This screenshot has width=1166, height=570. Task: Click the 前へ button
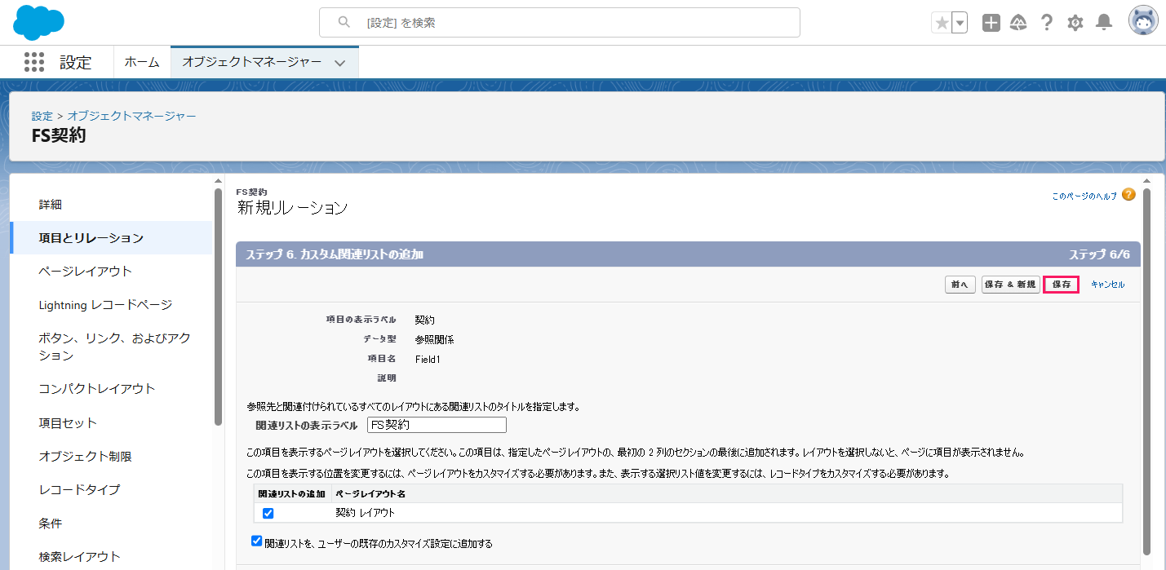pyautogui.click(x=960, y=285)
